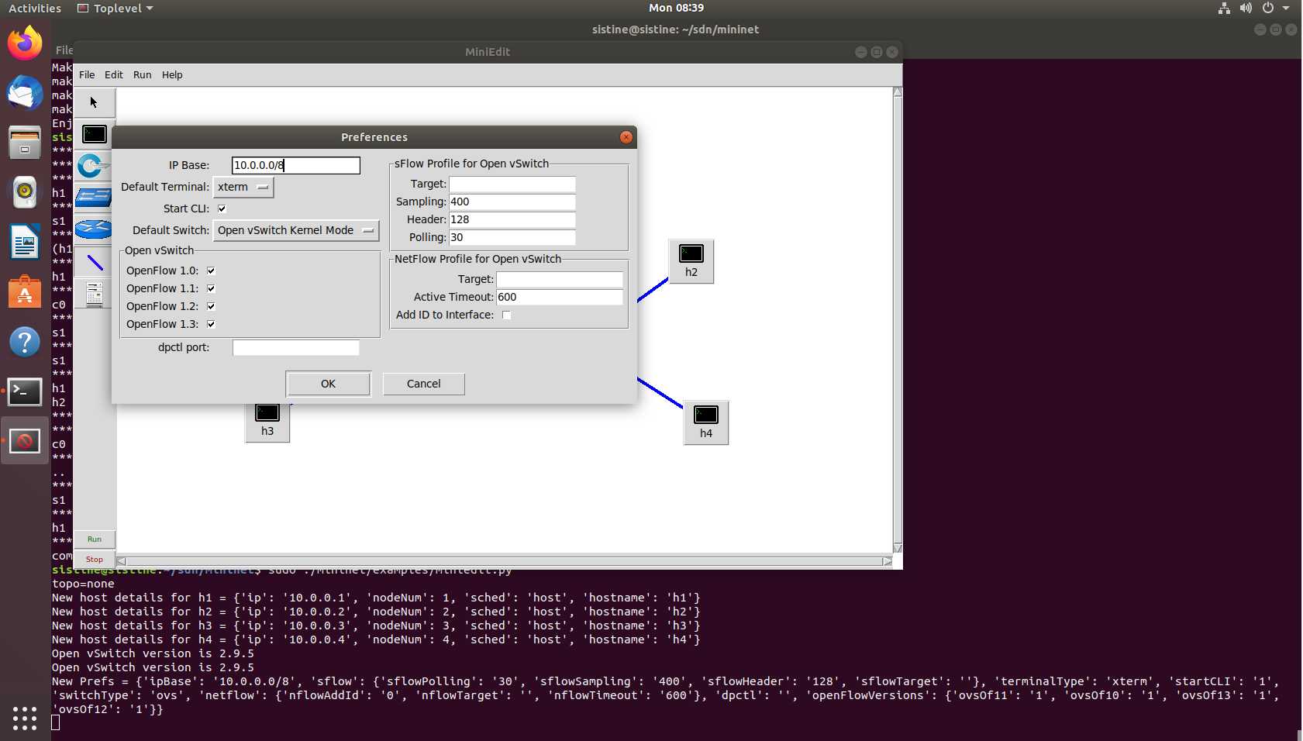Open network status icon in top bar
Image resolution: width=1303 pixels, height=741 pixels.
coord(1224,8)
